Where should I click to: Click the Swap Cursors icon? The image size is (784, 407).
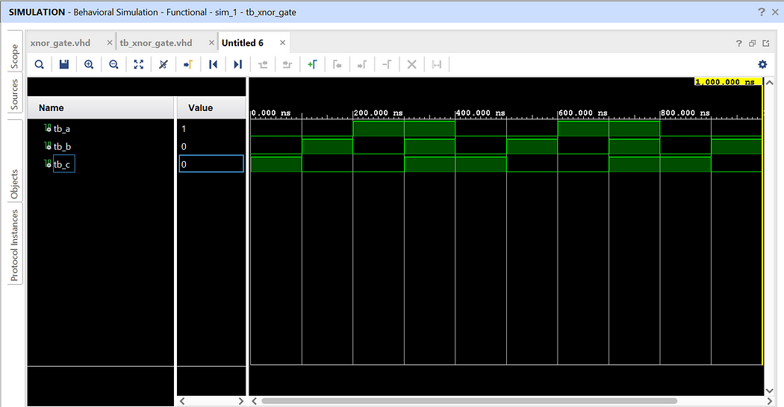[x=387, y=64]
